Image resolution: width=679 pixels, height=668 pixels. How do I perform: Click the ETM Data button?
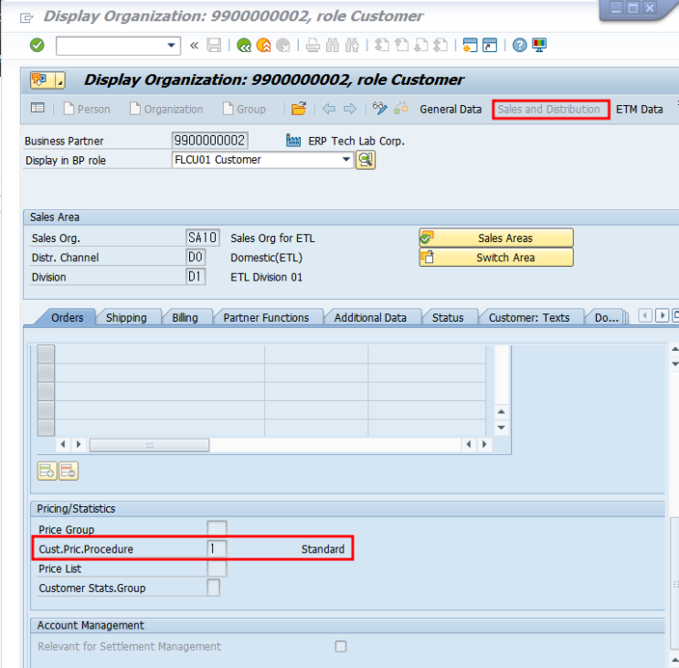pos(639,109)
